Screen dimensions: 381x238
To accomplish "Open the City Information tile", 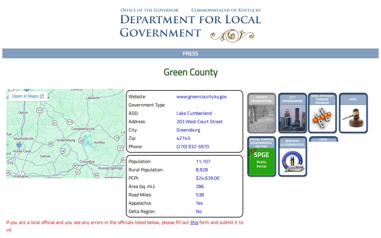I will pos(292,113).
